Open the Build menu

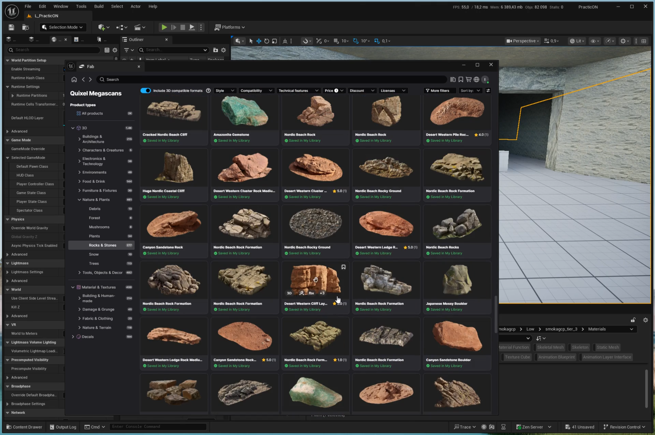[x=99, y=6]
